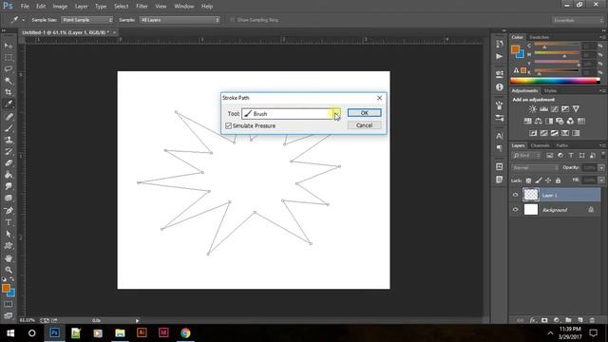Select the Lasso tool
The height and width of the screenshot is (342, 608).
tap(9, 69)
